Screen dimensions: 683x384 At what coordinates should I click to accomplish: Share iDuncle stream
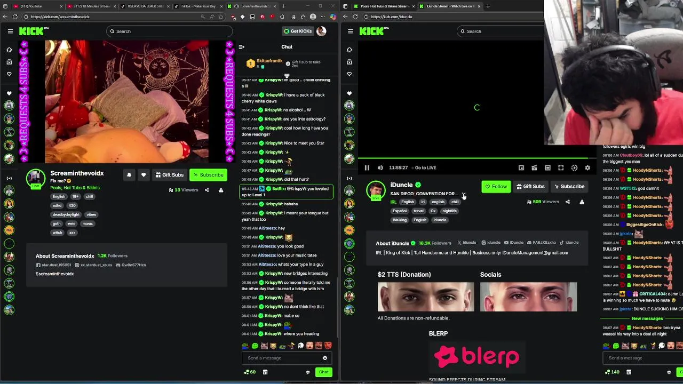tap(568, 202)
